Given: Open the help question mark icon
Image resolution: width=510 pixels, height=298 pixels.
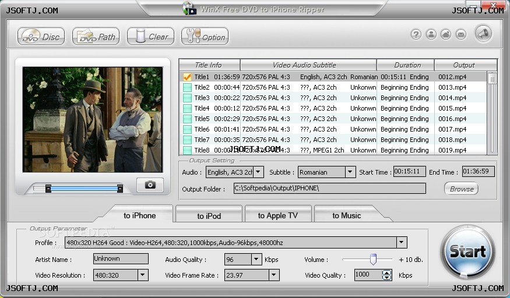Looking at the screenshot, I should (x=416, y=34).
